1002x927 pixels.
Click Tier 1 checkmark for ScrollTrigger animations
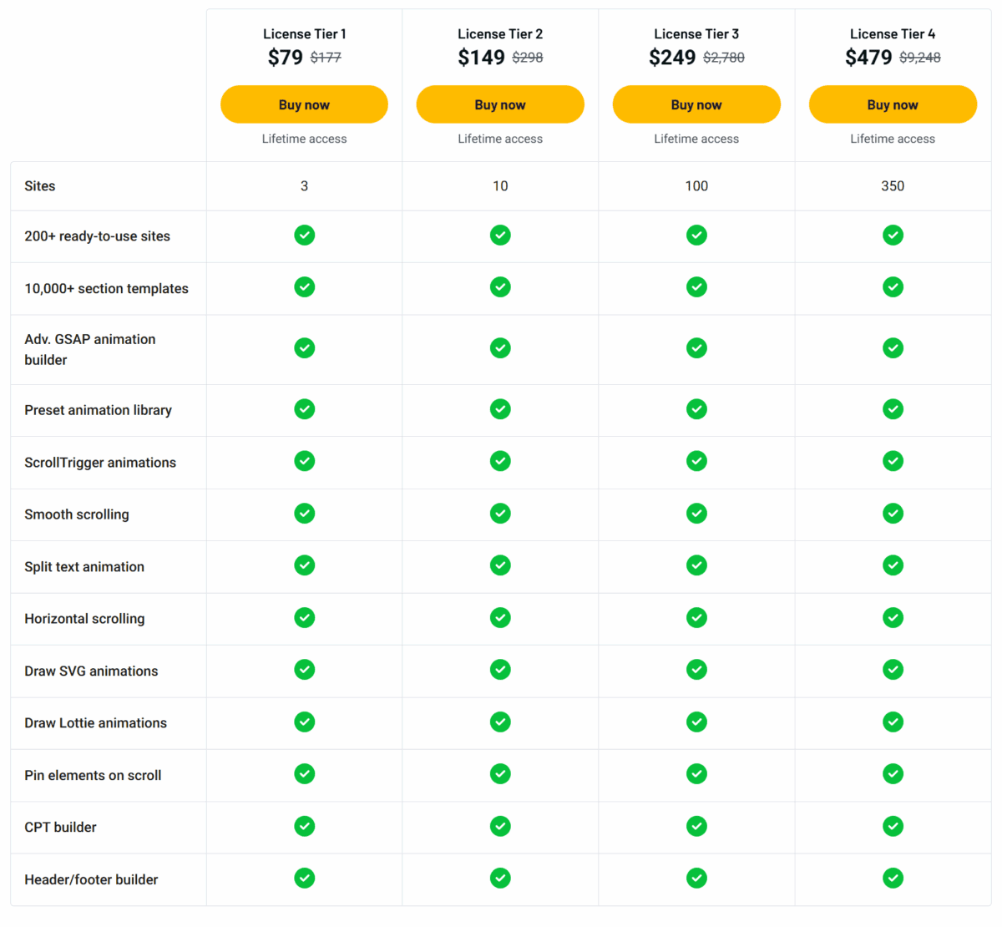tap(305, 461)
